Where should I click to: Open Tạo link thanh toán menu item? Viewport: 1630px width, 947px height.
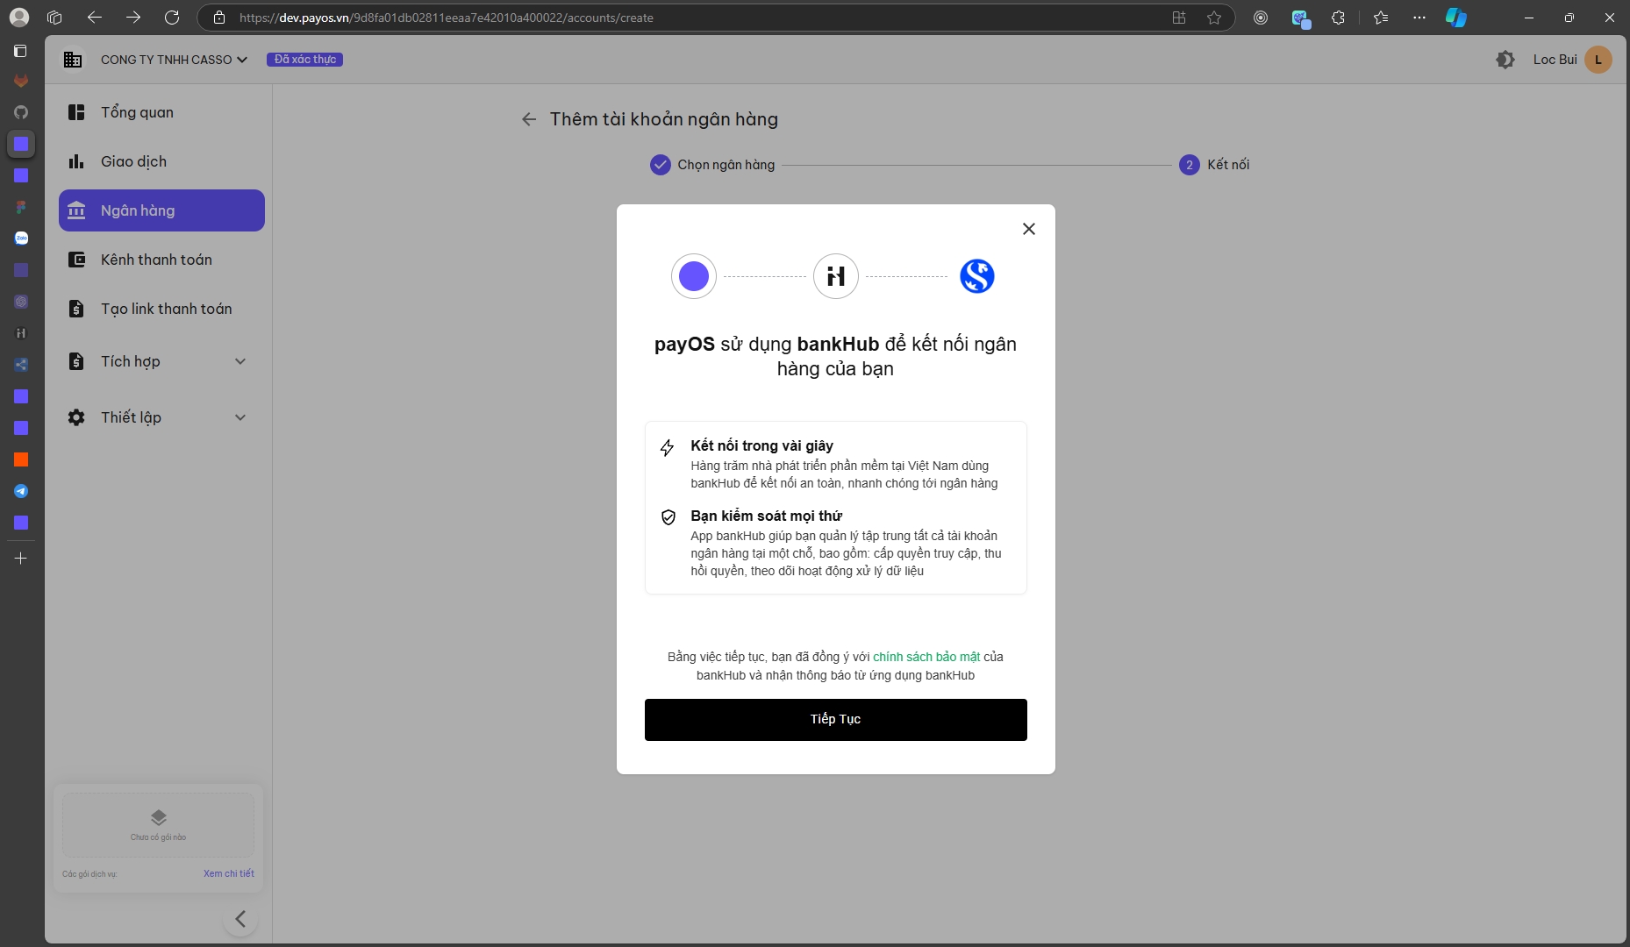[x=161, y=309]
